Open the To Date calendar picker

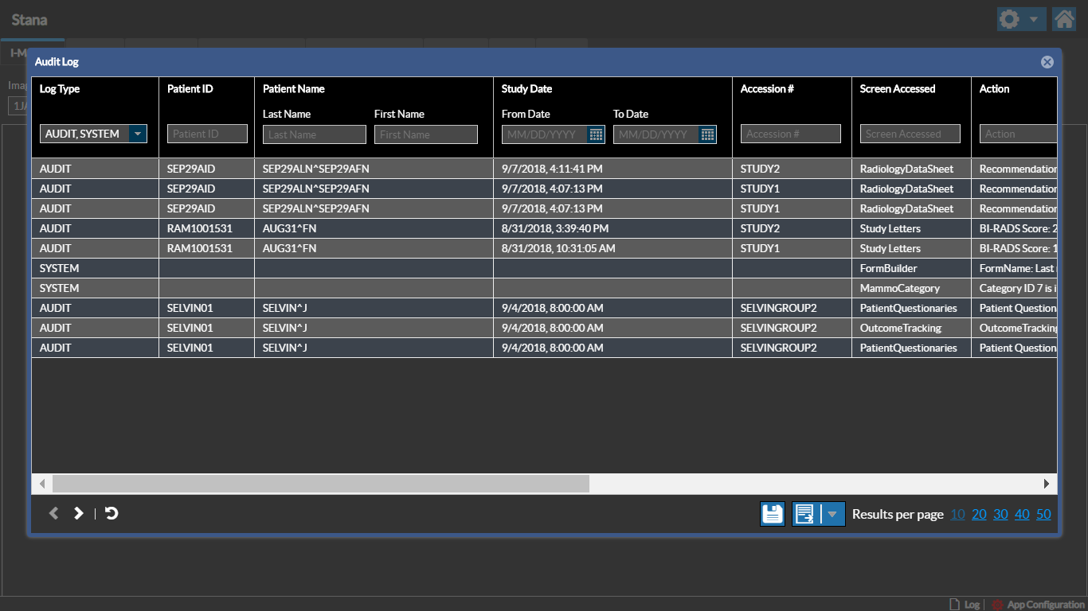coord(707,134)
